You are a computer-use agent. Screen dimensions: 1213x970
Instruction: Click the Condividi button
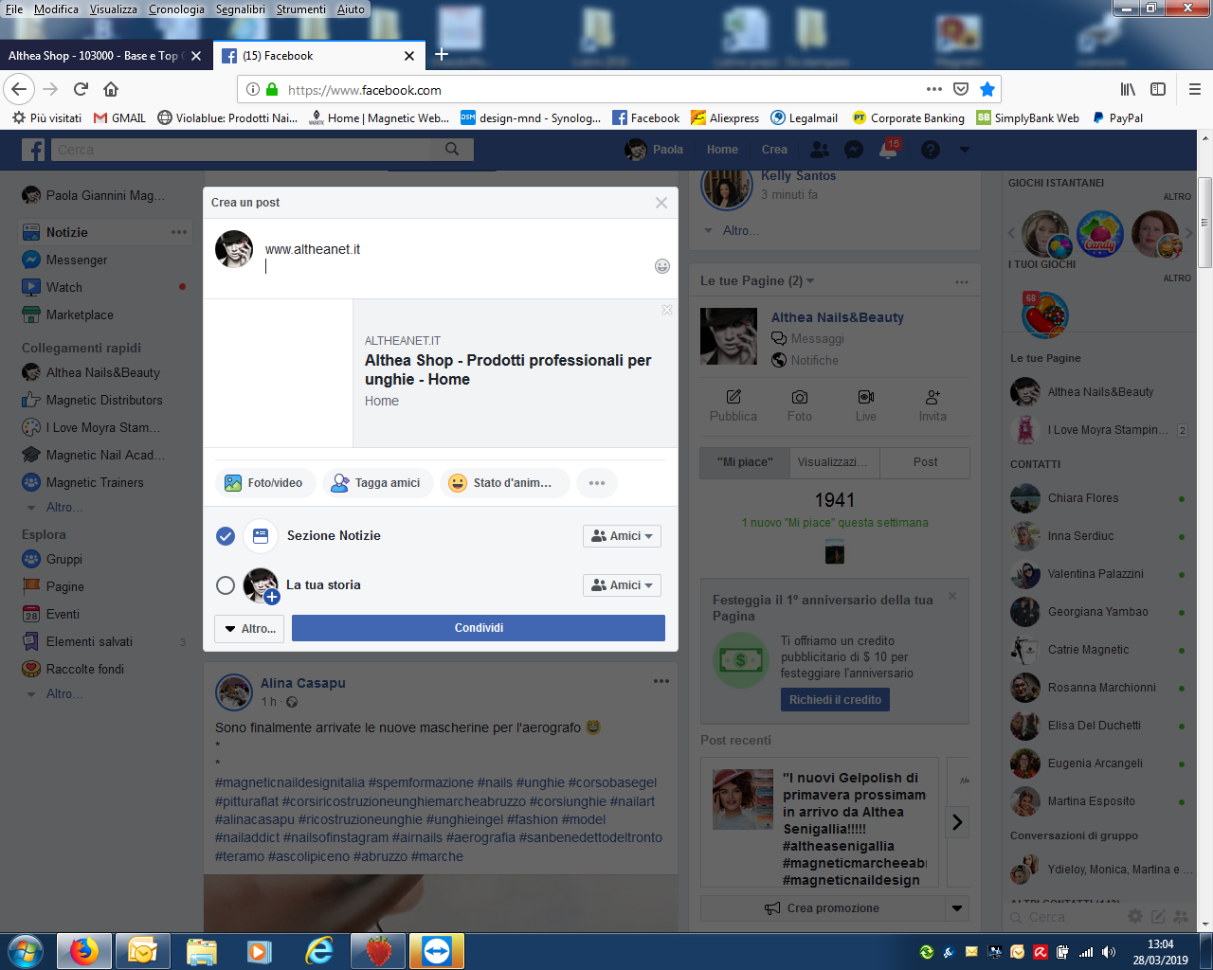coord(479,628)
